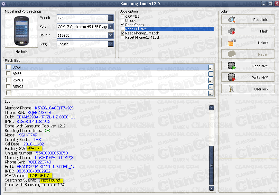The height and width of the screenshot is (195, 279).
Task: Click the gear icon in title bar
Action: pos(4,4)
